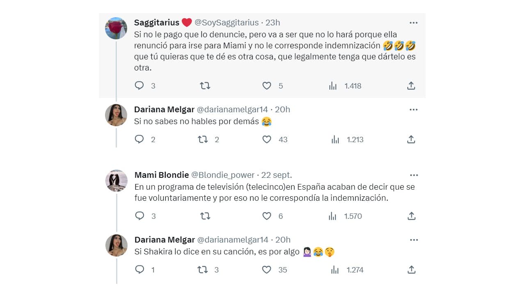Image resolution: width=525 pixels, height=295 pixels.
Task: Open more options on Saggitarius' tweet
Action: point(413,23)
